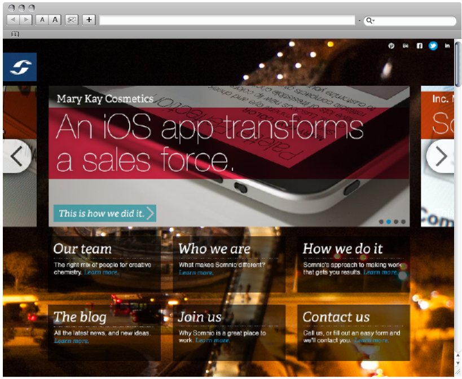462x379 pixels.
Task: Click the scroll up arrow
Action: point(458,355)
